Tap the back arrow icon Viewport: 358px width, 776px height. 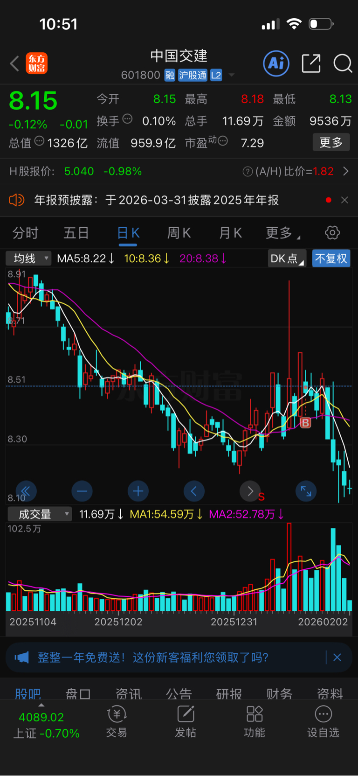point(14,63)
